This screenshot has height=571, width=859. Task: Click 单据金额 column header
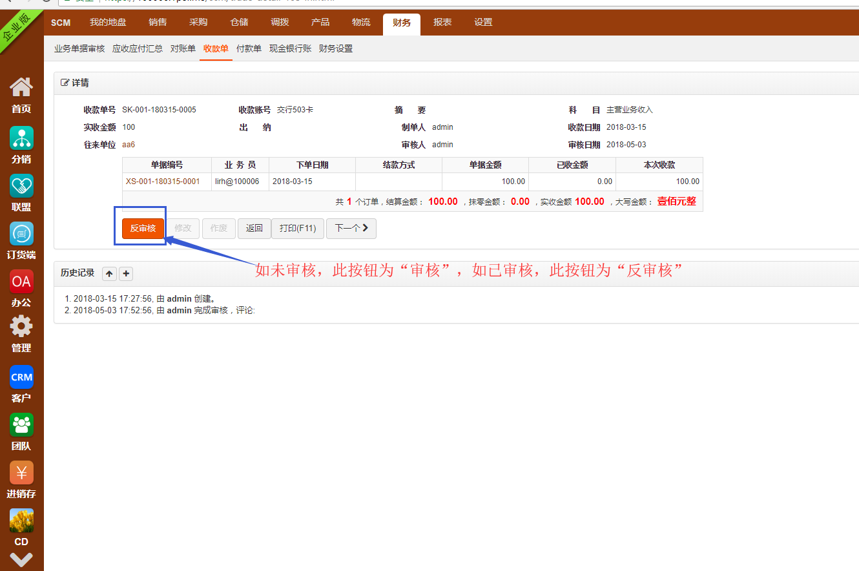(x=486, y=165)
